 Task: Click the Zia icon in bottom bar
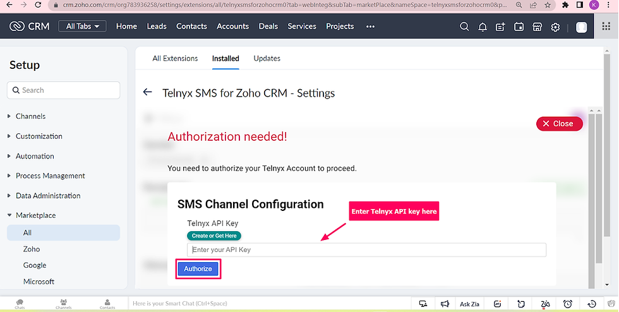click(545, 304)
